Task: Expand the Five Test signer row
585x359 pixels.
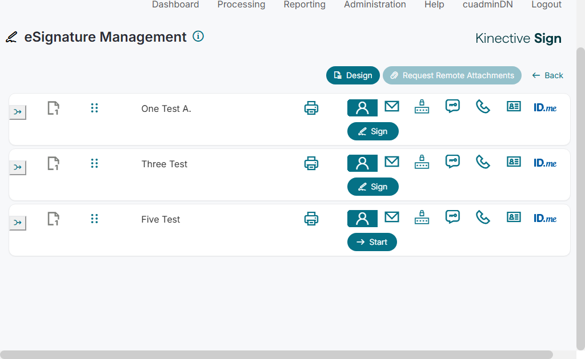Action: [x=18, y=223]
